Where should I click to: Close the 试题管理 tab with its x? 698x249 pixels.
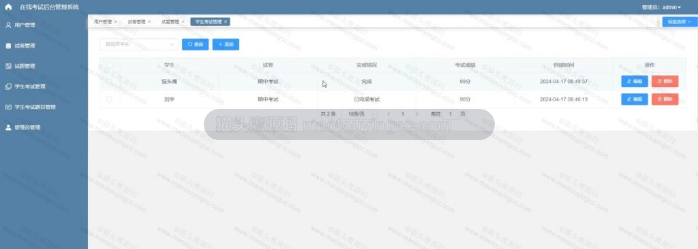[x=183, y=21]
